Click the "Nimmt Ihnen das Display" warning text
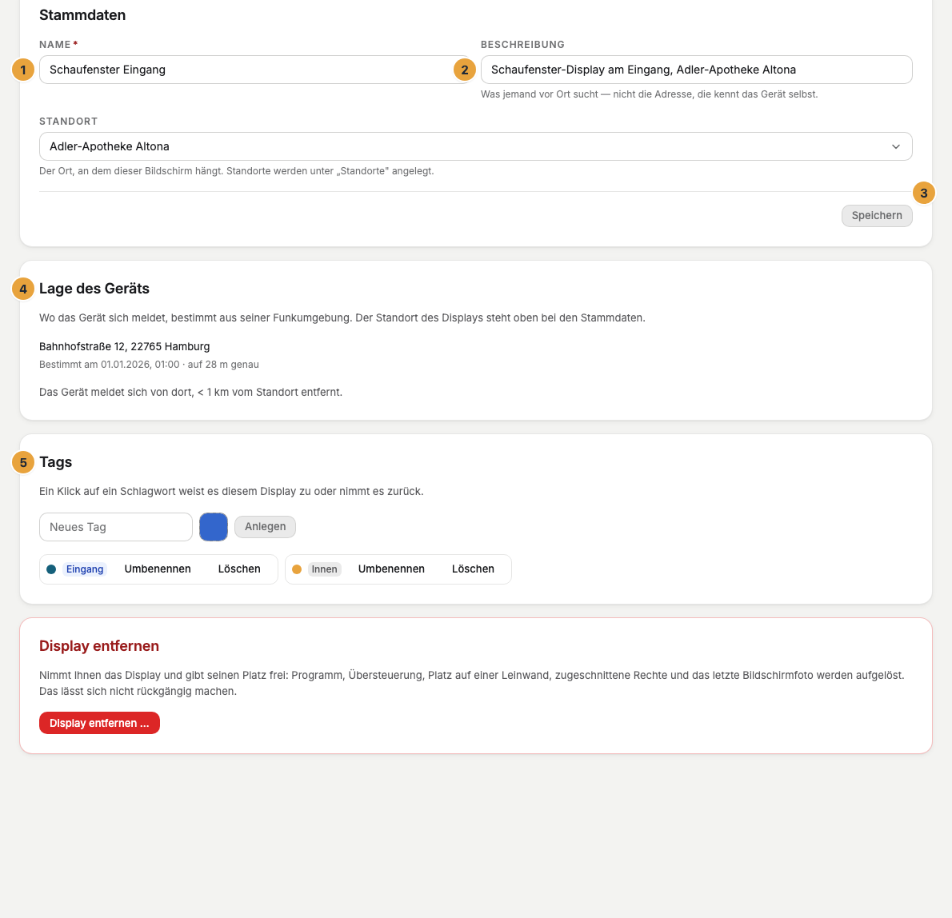This screenshot has width=952, height=918. point(472,683)
